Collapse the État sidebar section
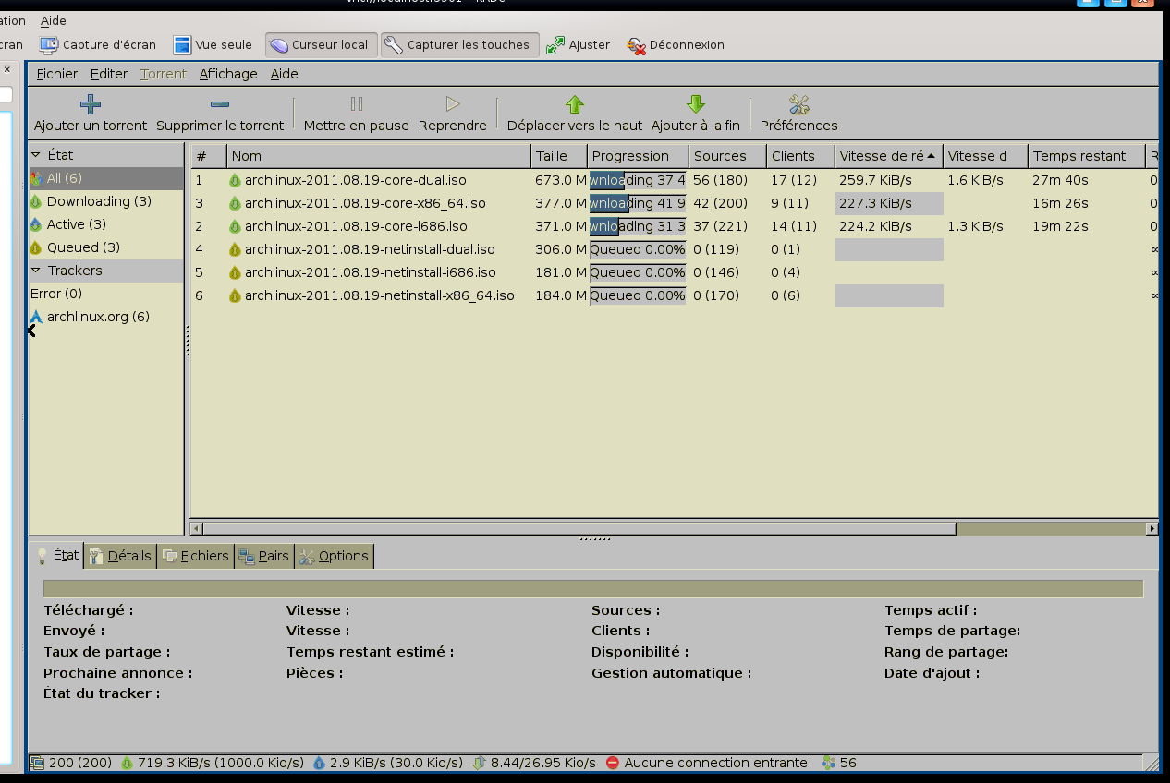1170x783 pixels. click(37, 155)
